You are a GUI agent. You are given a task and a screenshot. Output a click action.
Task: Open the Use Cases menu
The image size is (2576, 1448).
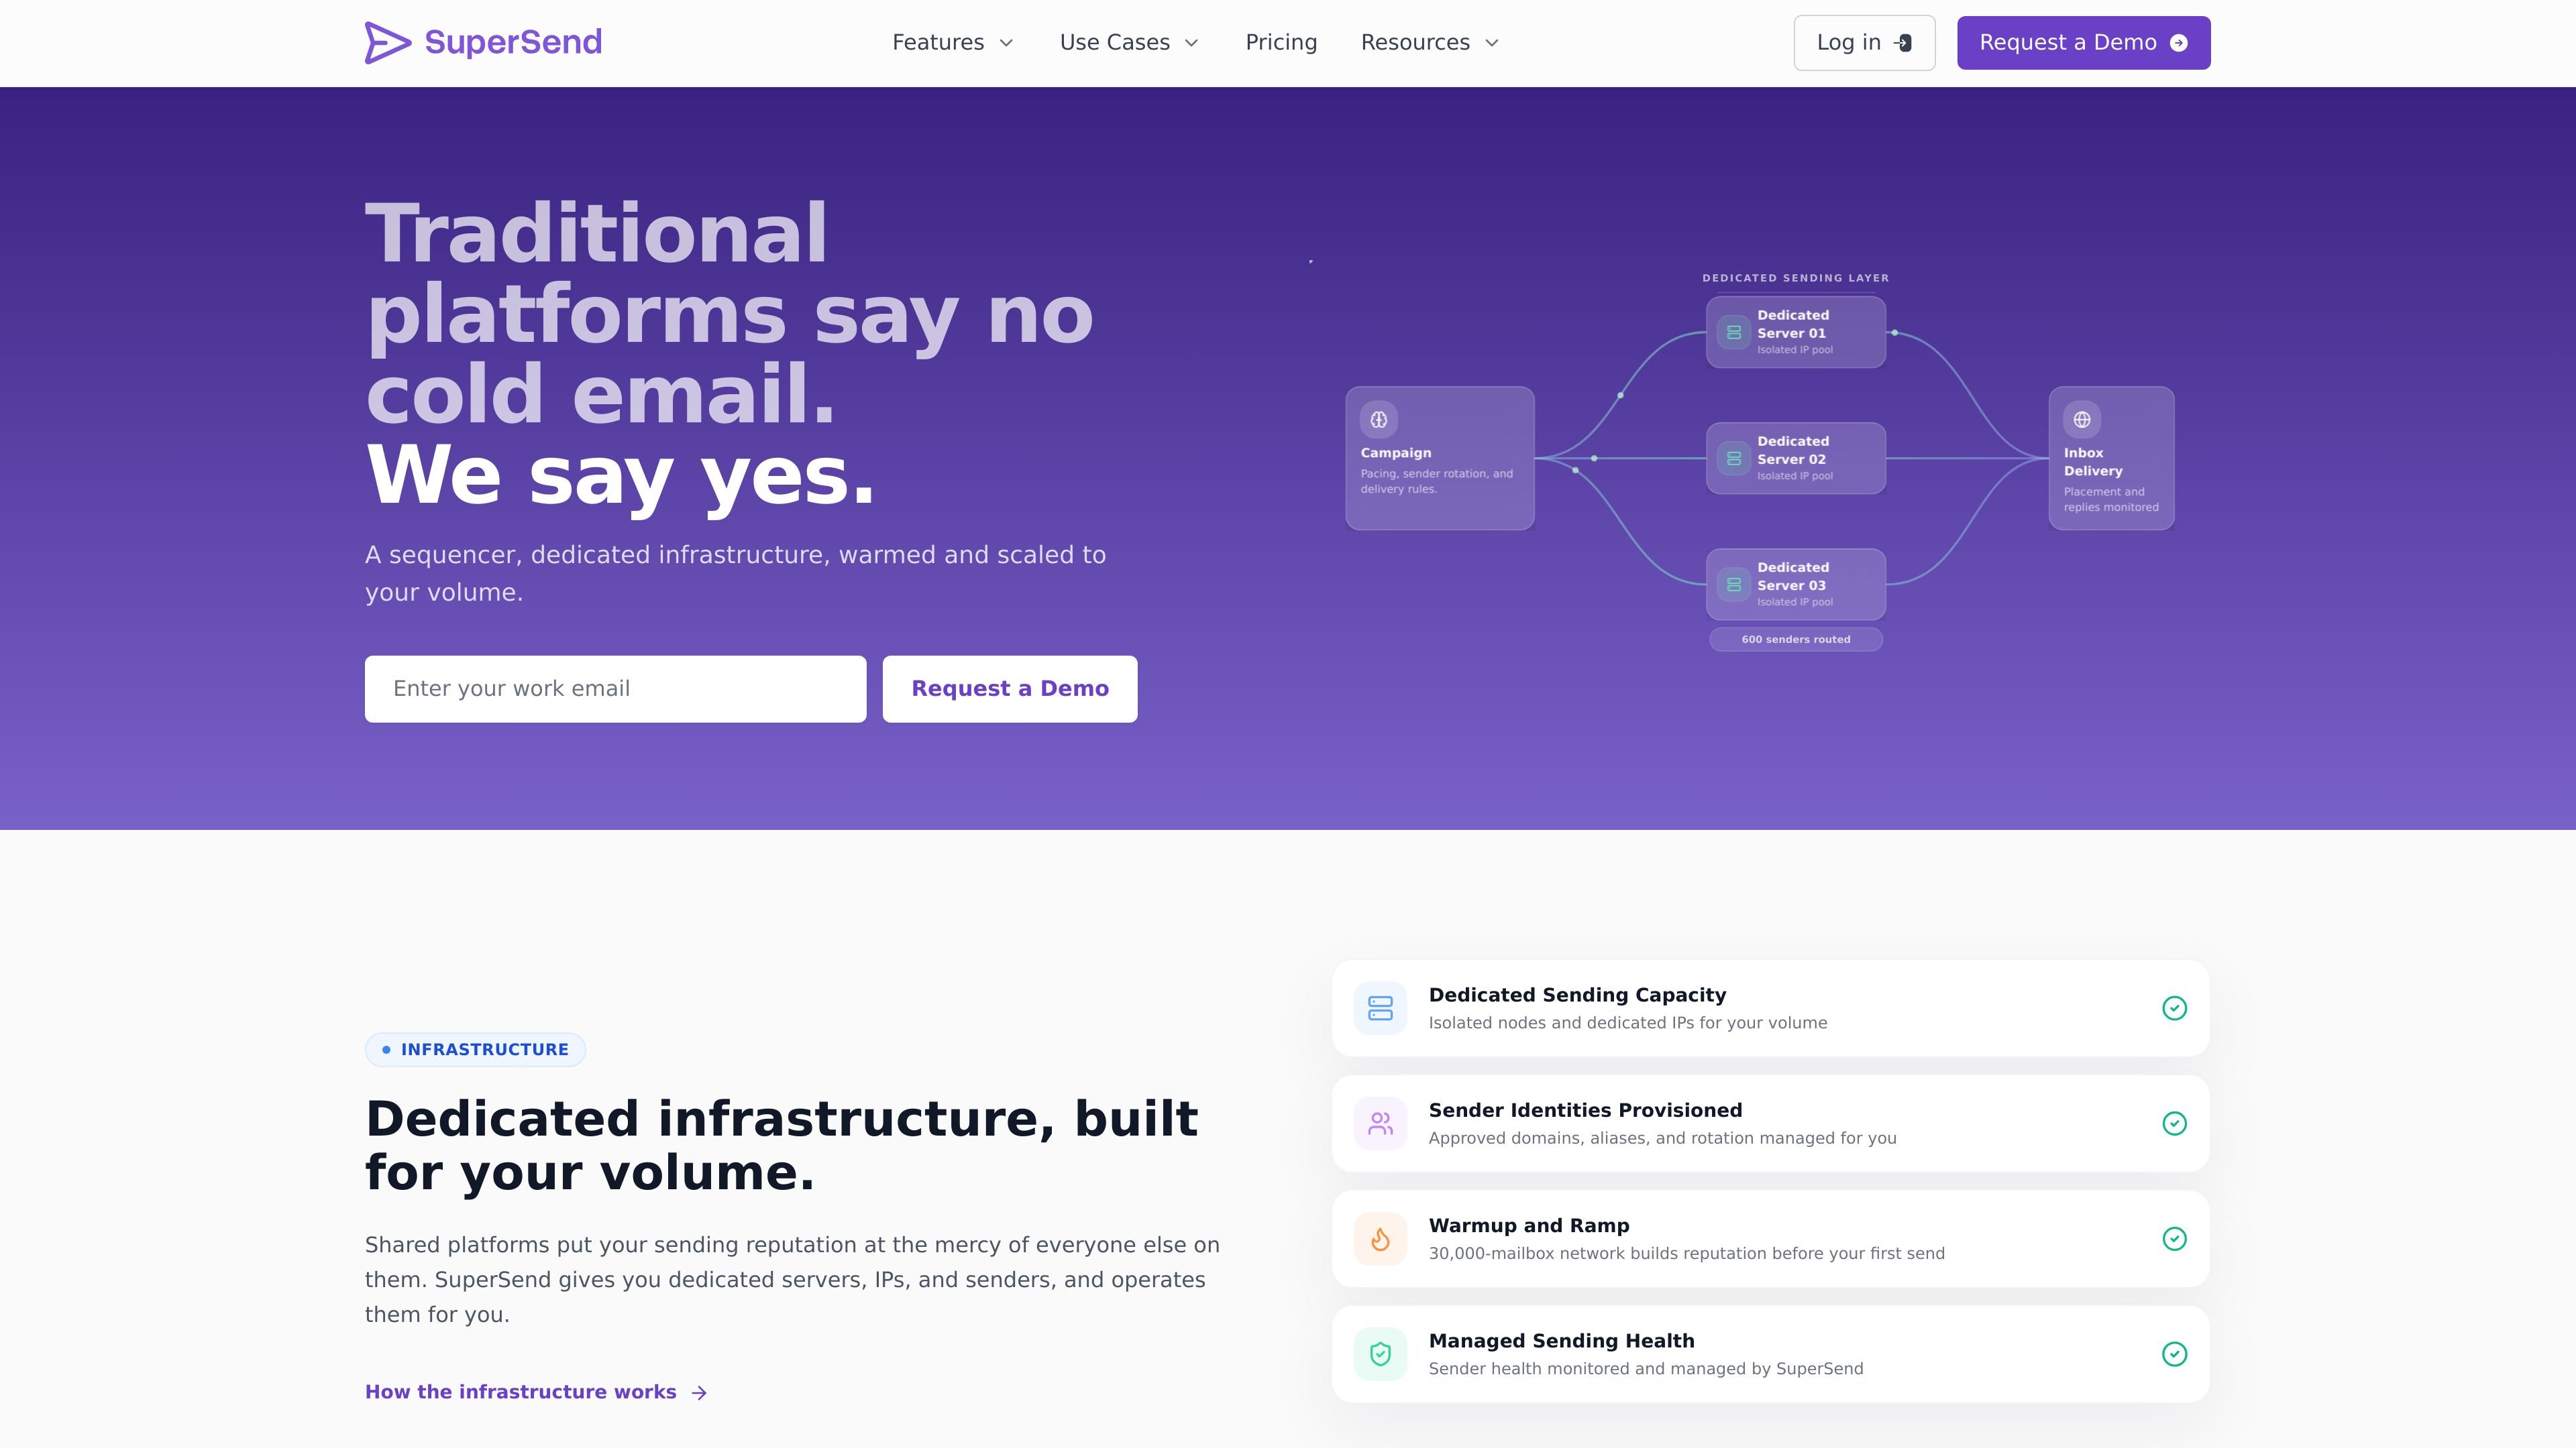1129,43
